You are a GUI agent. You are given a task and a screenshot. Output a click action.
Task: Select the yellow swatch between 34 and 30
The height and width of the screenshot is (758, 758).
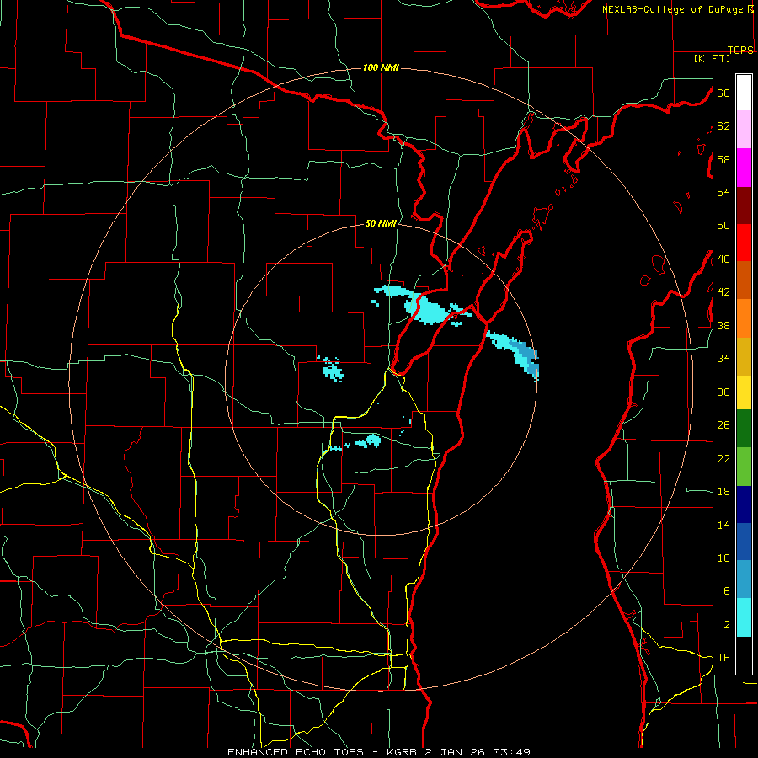[x=744, y=392]
